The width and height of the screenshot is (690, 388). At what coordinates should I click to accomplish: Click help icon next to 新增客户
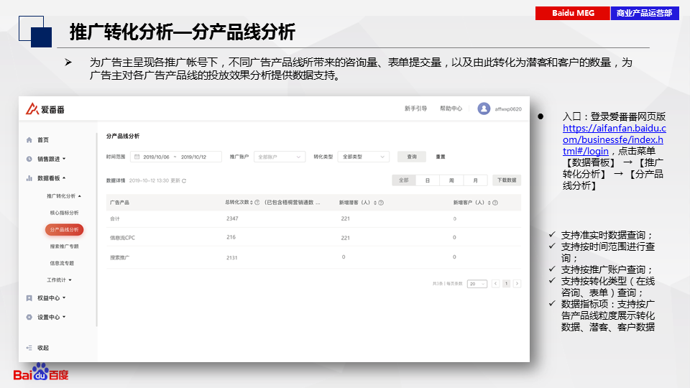point(494,203)
